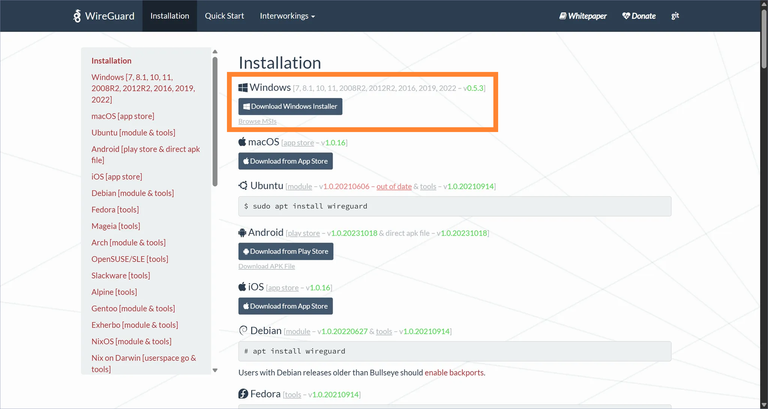Click Download Windows Installer button
The image size is (768, 409).
291,106
